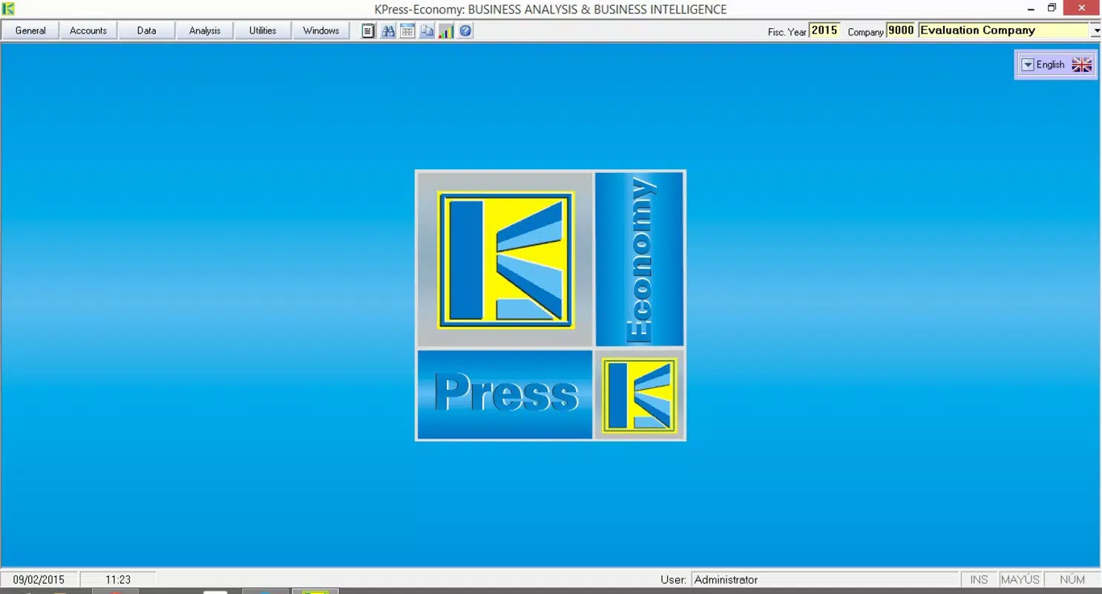The image size is (1102, 594).
Task: Open the Windows menu
Action: pyautogui.click(x=321, y=30)
